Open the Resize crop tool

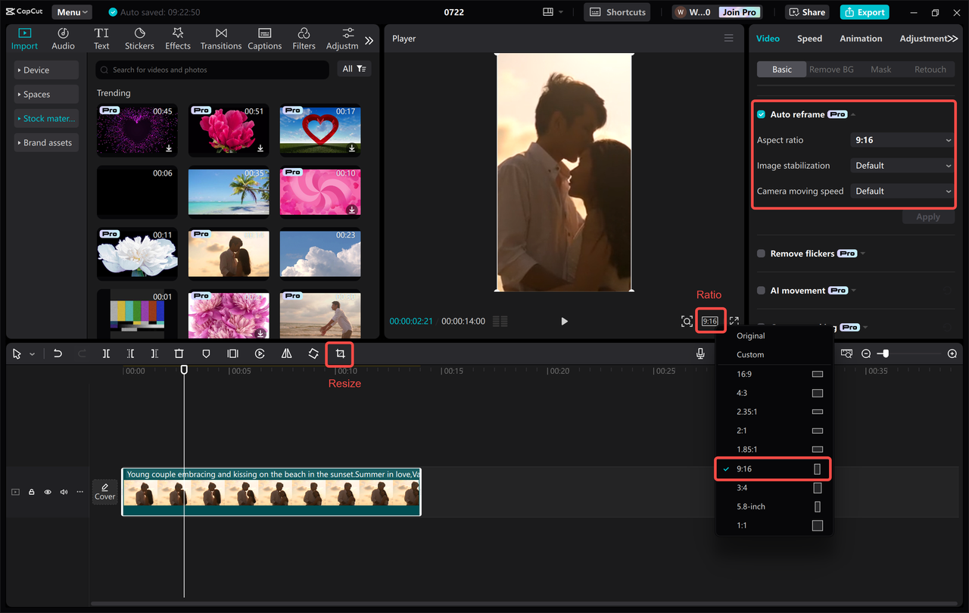pos(339,353)
